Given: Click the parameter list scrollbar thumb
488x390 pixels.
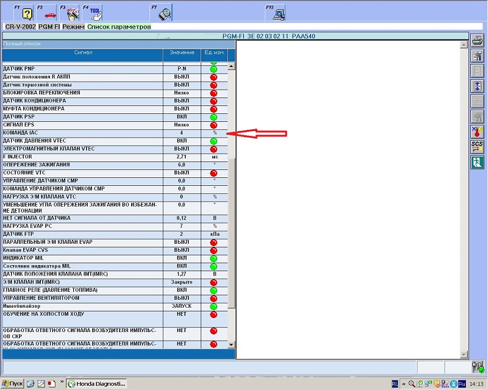Looking at the screenshot, I should (x=231, y=233).
